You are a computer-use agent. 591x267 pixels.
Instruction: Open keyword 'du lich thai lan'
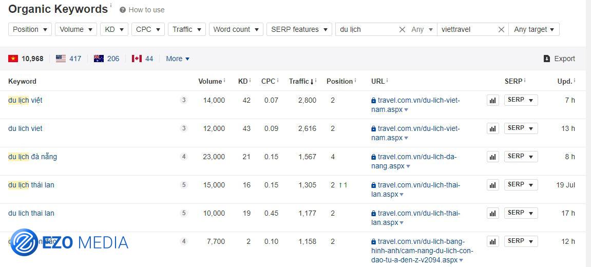point(31,213)
